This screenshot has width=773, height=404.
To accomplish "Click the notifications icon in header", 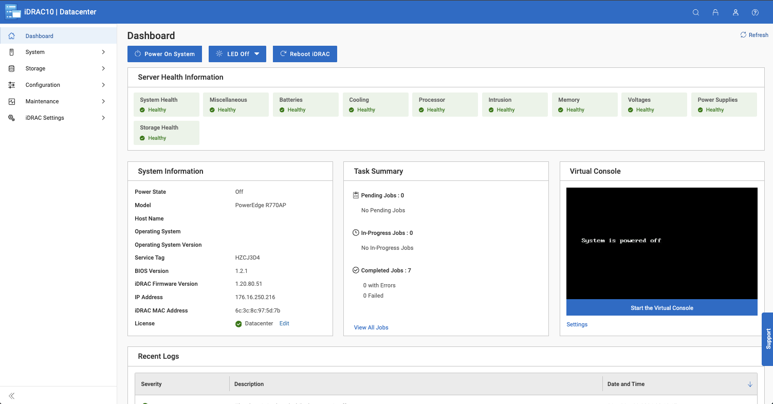I will click(715, 12).
